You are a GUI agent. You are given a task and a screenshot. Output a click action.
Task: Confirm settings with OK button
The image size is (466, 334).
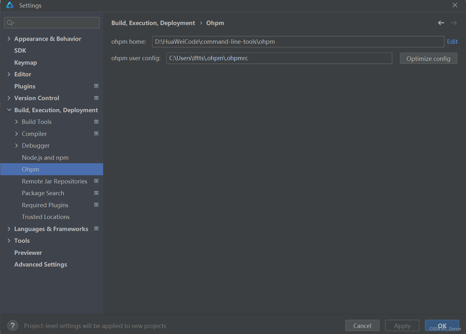click(442, 325)
